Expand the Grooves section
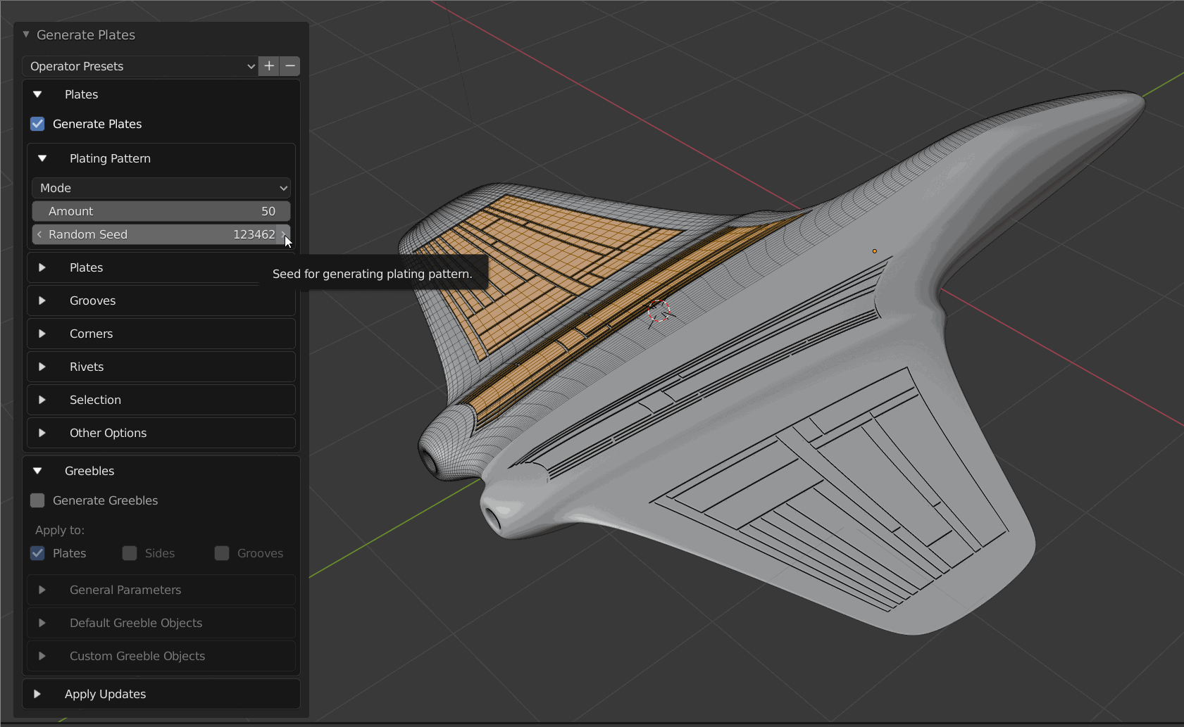This screenshot has height=727, width=1184. click(x=42, y=301)
